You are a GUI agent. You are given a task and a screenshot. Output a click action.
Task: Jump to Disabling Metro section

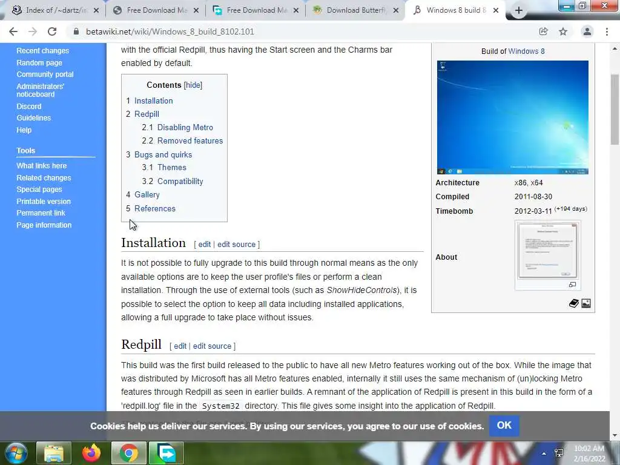tap(185, 127)
